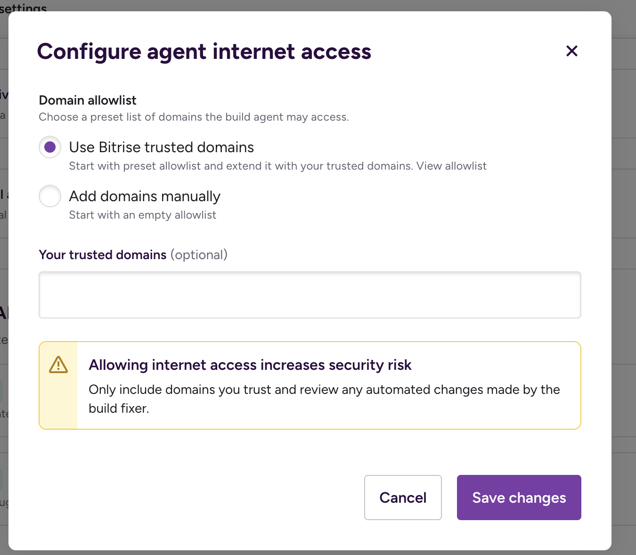
Task: Choose Add domains manually
Action: click(144, 196)
